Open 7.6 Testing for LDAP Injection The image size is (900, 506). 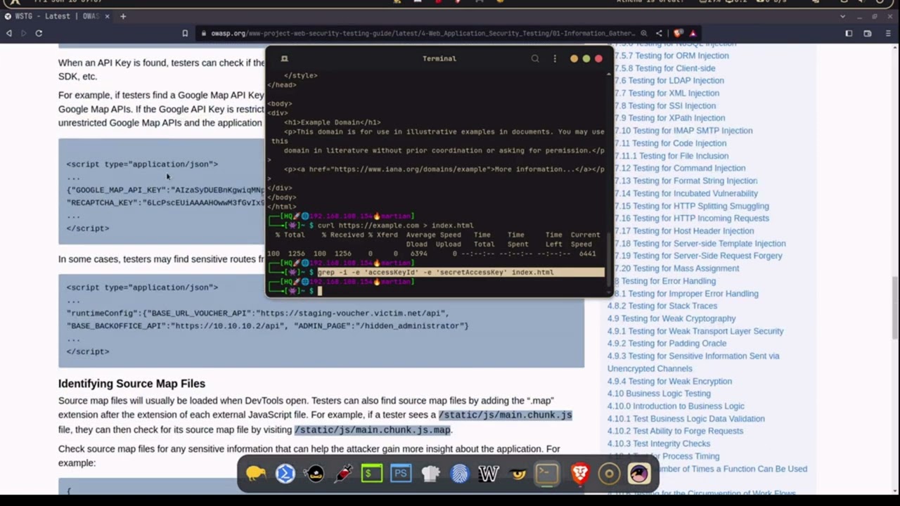[x=669, y=81]
